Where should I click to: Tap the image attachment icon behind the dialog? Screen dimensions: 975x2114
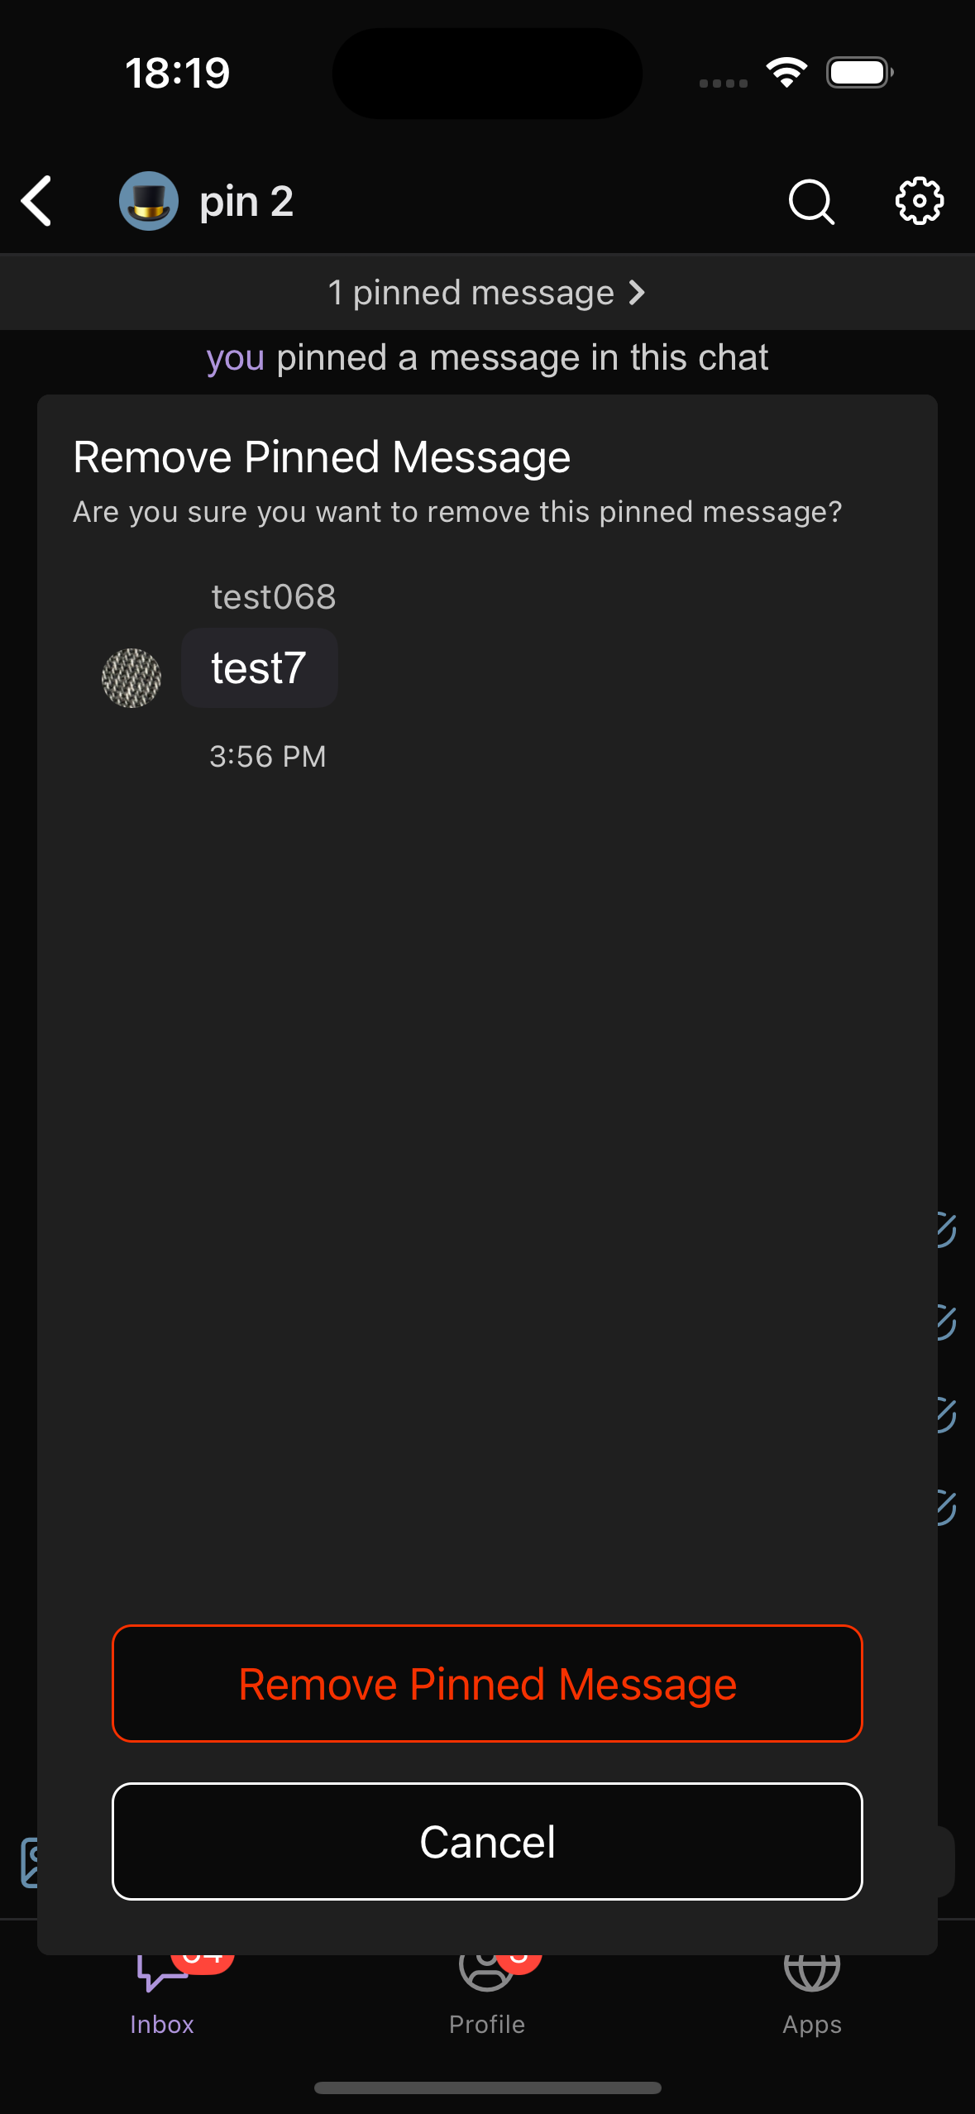(x=28, y=1863)
